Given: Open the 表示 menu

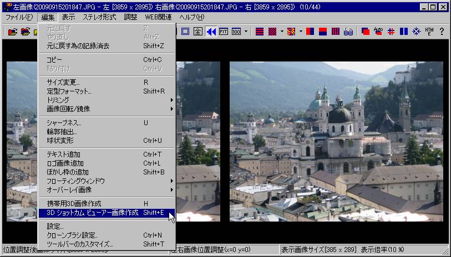Looking at the screenshot, I should click(x=68, y=17).
